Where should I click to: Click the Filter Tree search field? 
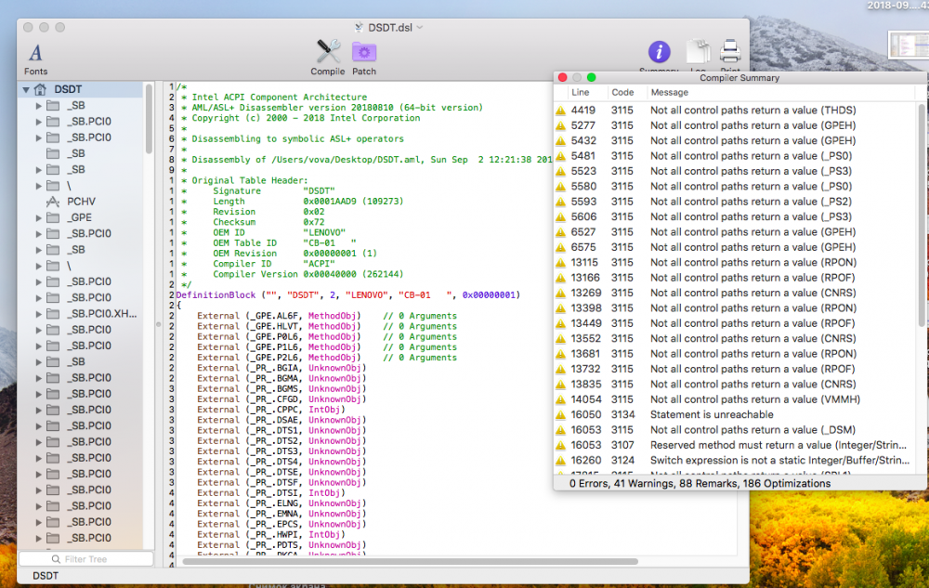point(86,559)
